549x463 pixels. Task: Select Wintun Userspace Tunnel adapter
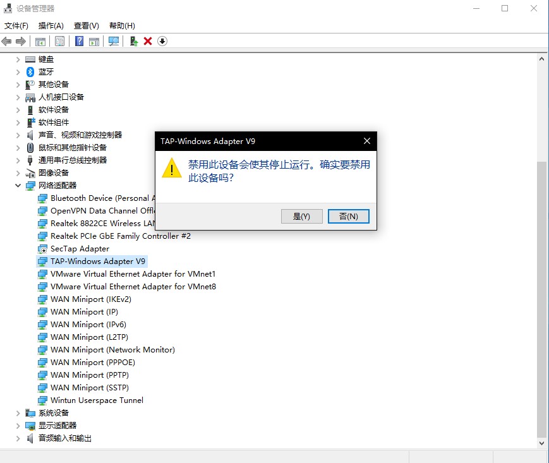[x=97, y=400]
